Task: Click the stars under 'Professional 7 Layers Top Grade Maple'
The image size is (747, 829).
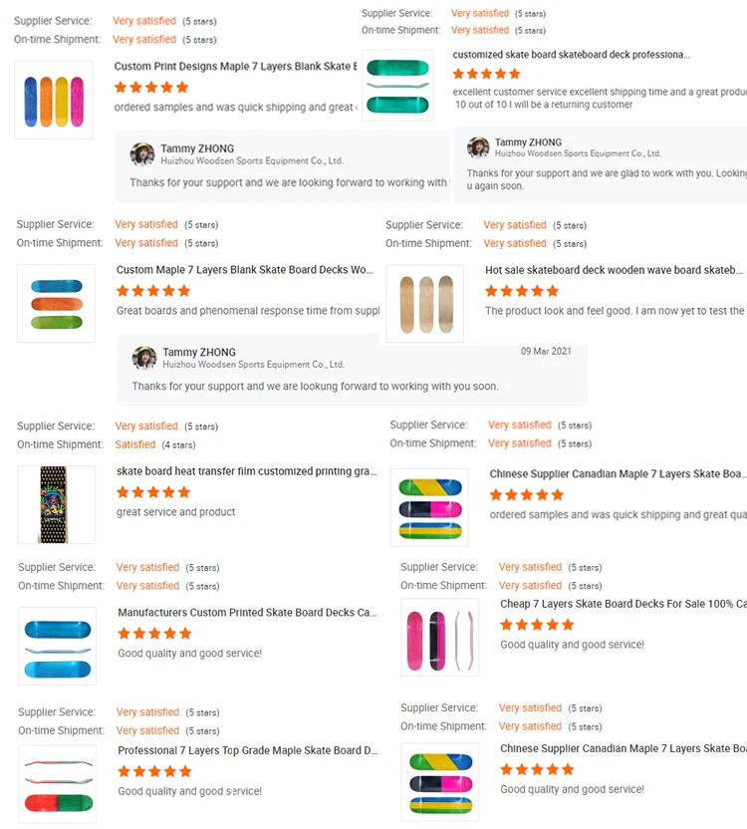Action: 154,771
